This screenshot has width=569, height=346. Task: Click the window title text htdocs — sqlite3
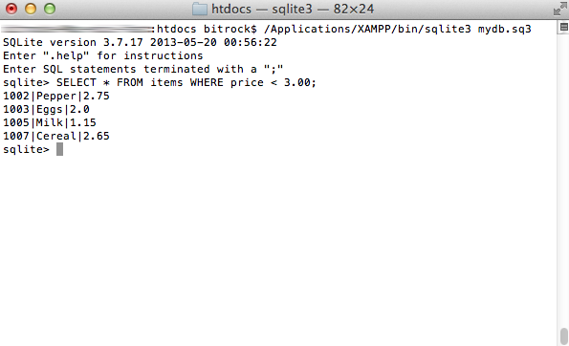click(293, 9)
